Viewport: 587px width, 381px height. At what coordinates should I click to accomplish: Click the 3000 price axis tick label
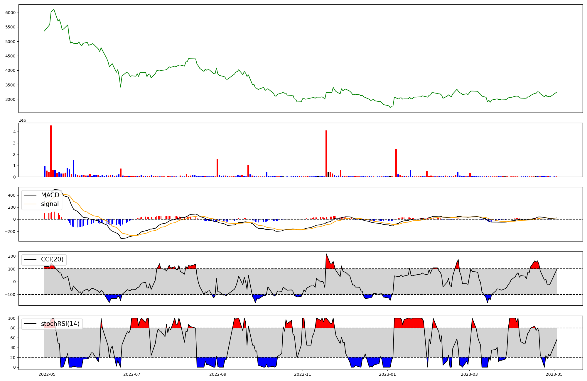click(10, 99)
